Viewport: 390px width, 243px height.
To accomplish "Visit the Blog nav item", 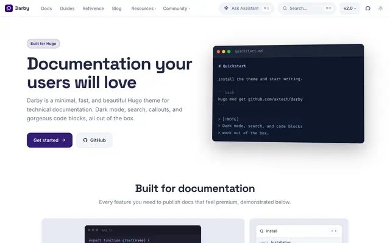I will click(x=116, y=9).
